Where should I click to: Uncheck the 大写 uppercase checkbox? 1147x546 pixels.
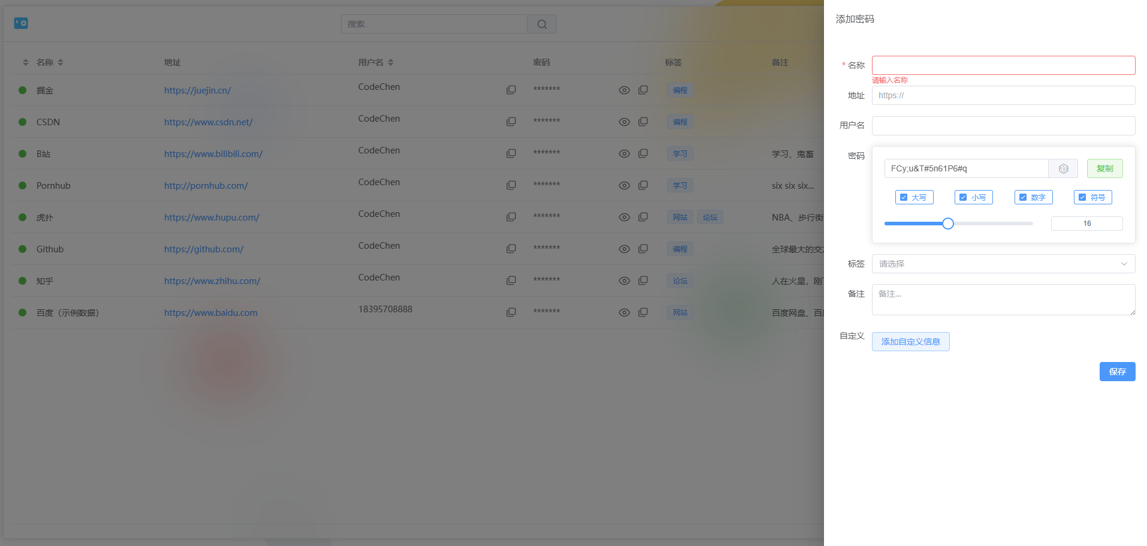point(904,197)
